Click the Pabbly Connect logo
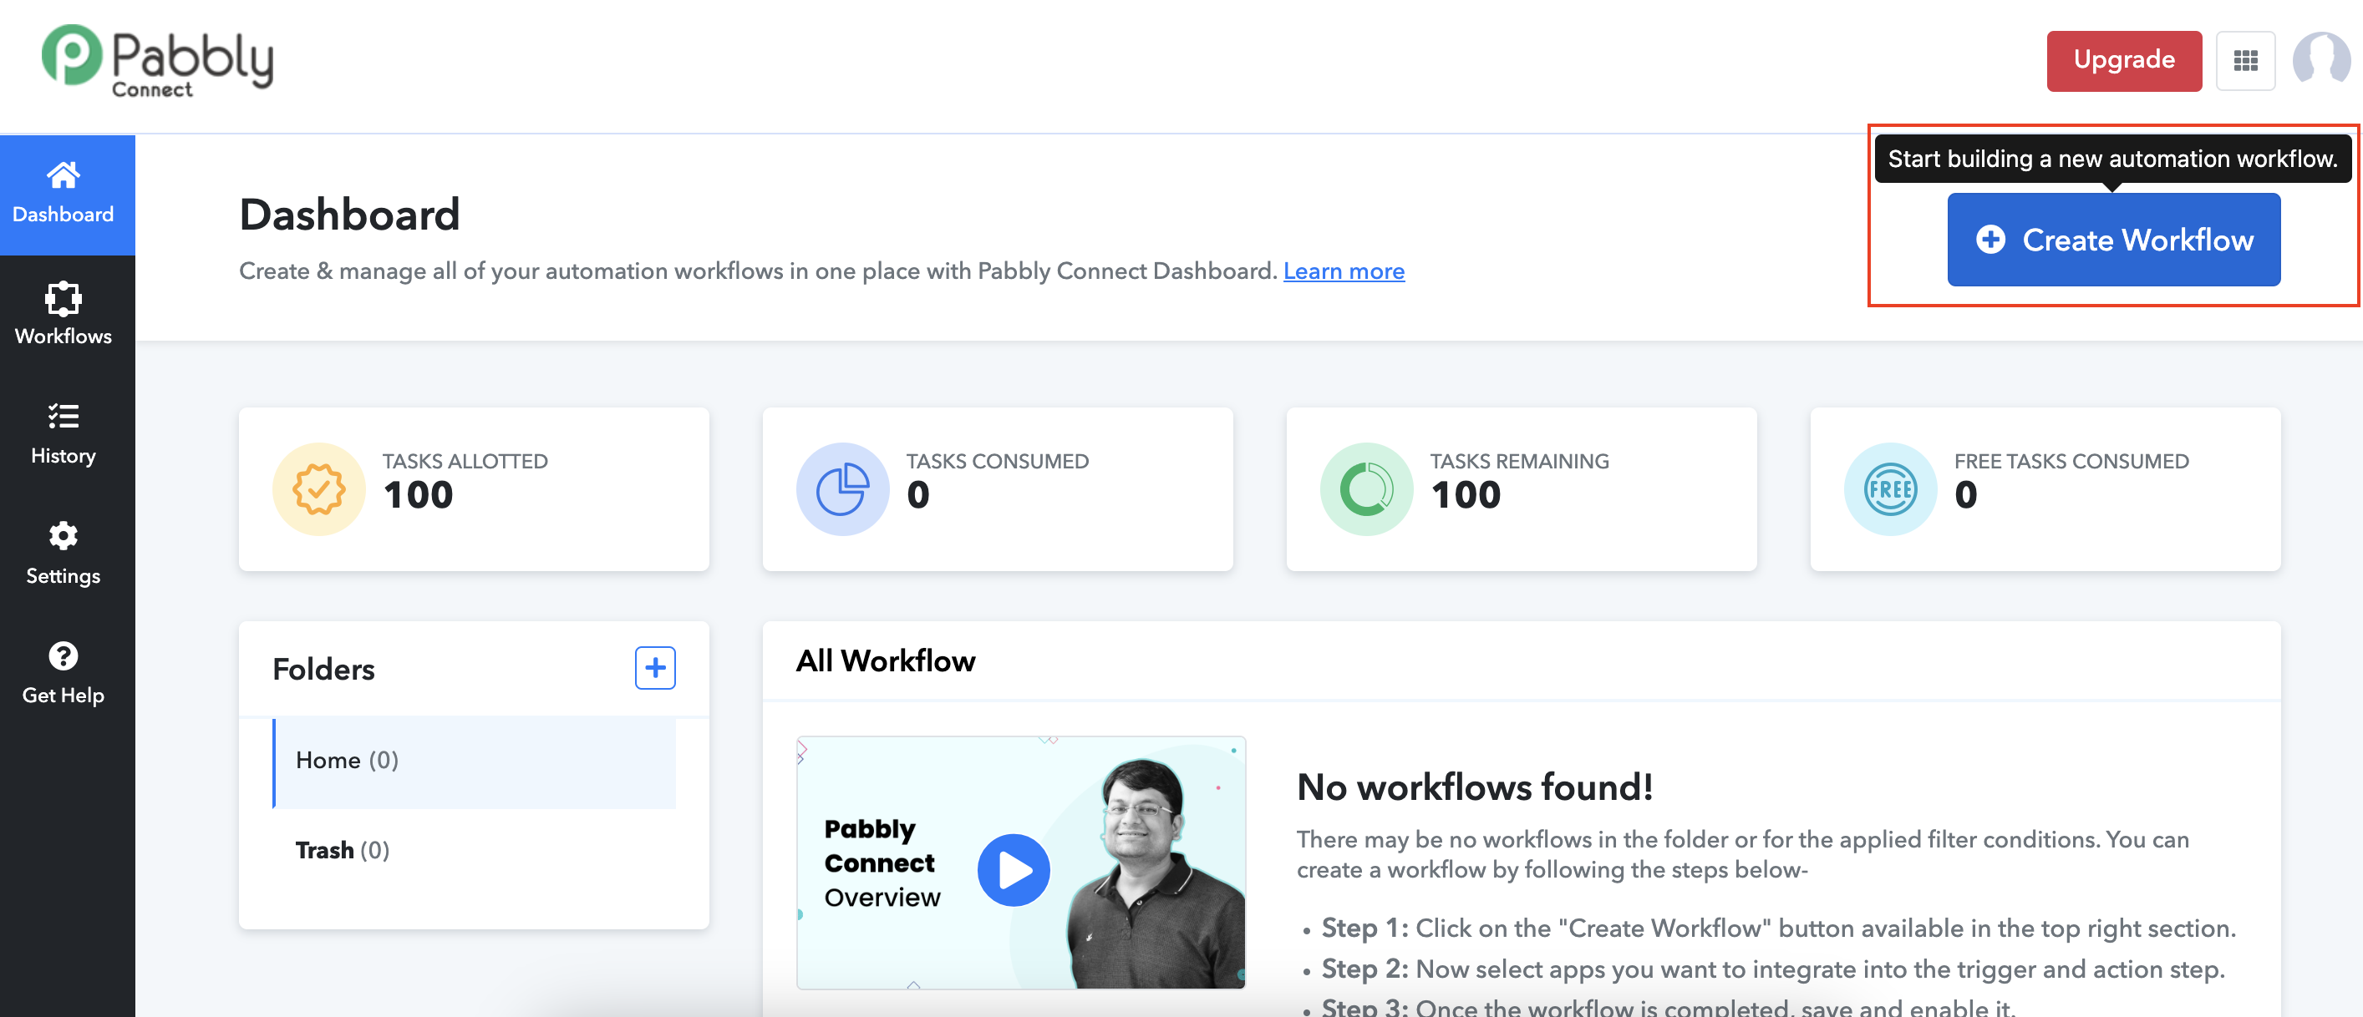Image resolution: width=2363 pixels, height=1017 pixels. pyautogui.click(x=158, y=60)
